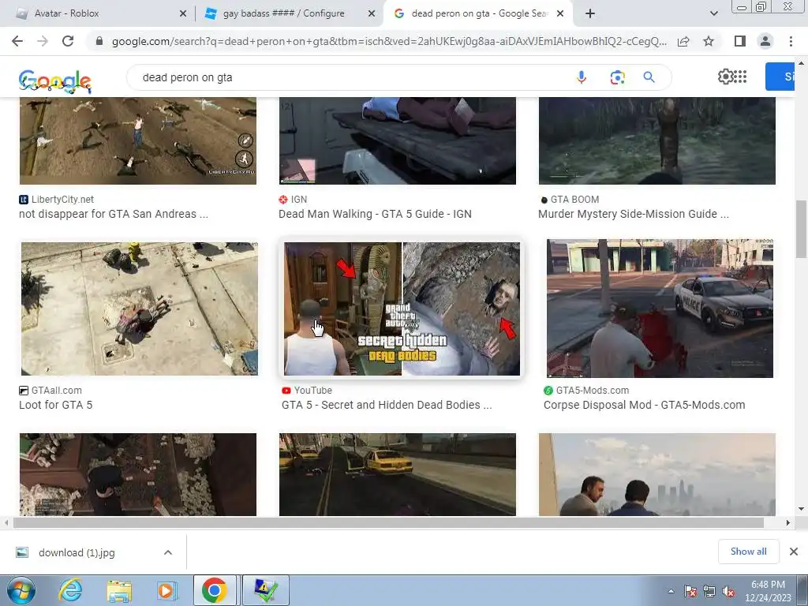Open 'Murder Mystery Side-Mission Guide' title

634,214
